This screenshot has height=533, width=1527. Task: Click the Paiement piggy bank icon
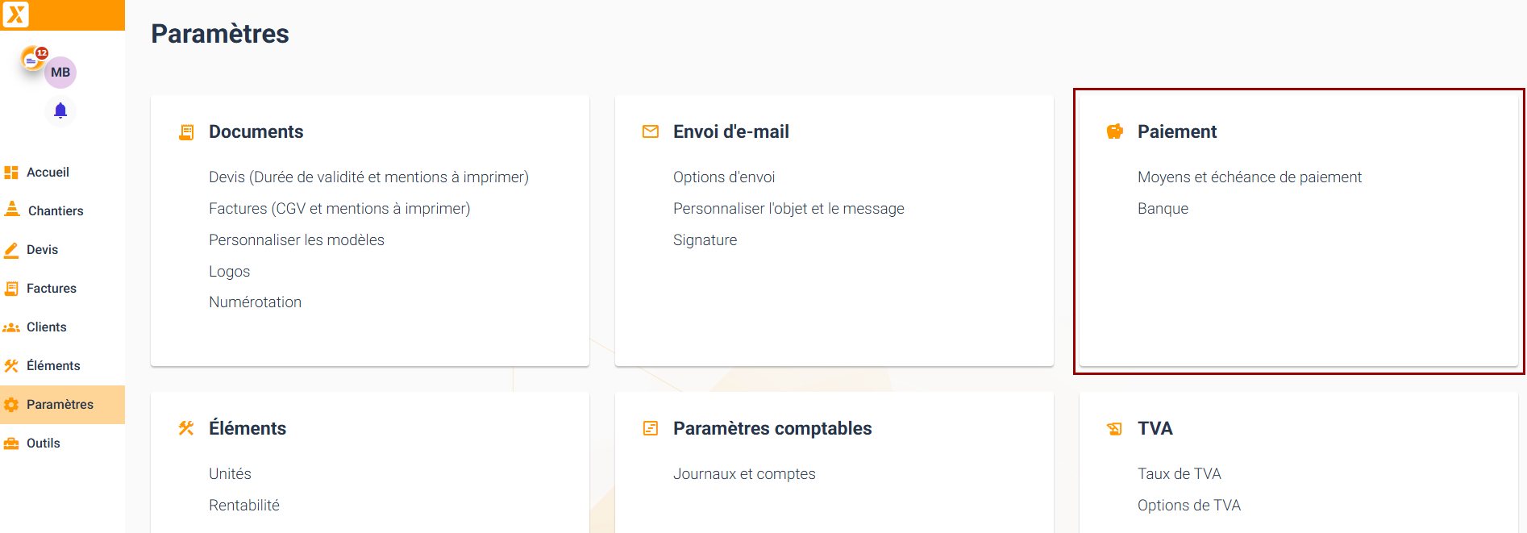pyautogui.click(x=1115, y=131)
